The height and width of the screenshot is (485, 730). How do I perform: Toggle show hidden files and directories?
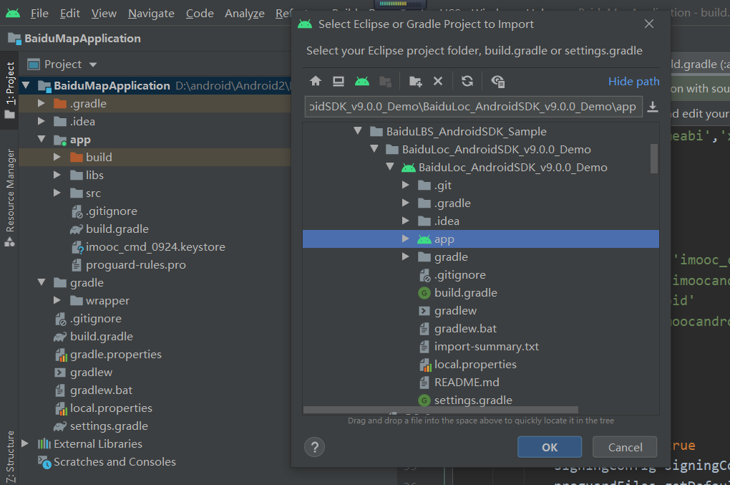[x=498, y=82]
